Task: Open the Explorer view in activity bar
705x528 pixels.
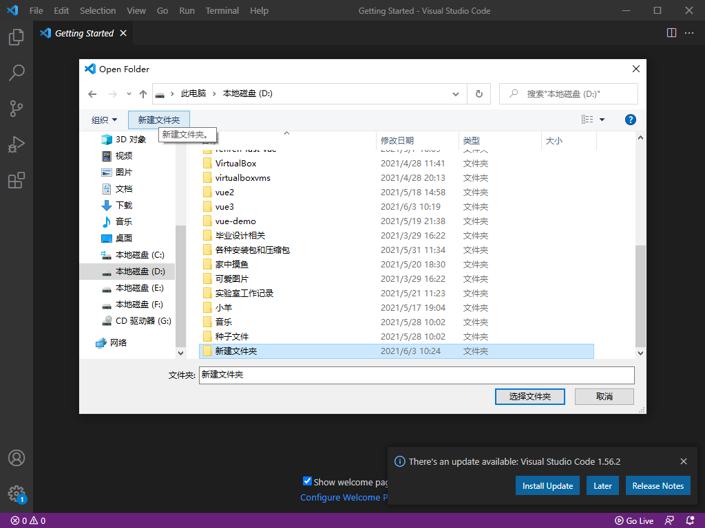Action: click(17, 37)
